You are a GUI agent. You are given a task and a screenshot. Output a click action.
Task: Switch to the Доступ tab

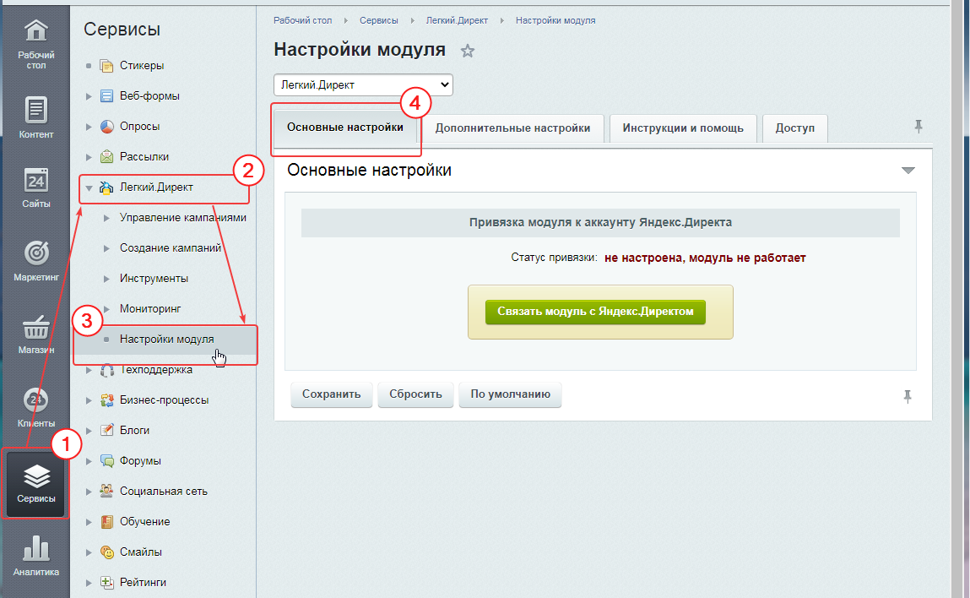coord(795,128)
